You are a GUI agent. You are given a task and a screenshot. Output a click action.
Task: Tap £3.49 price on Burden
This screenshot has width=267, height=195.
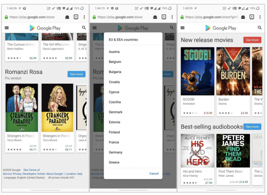pyautogui.click(x=244, y=113)
